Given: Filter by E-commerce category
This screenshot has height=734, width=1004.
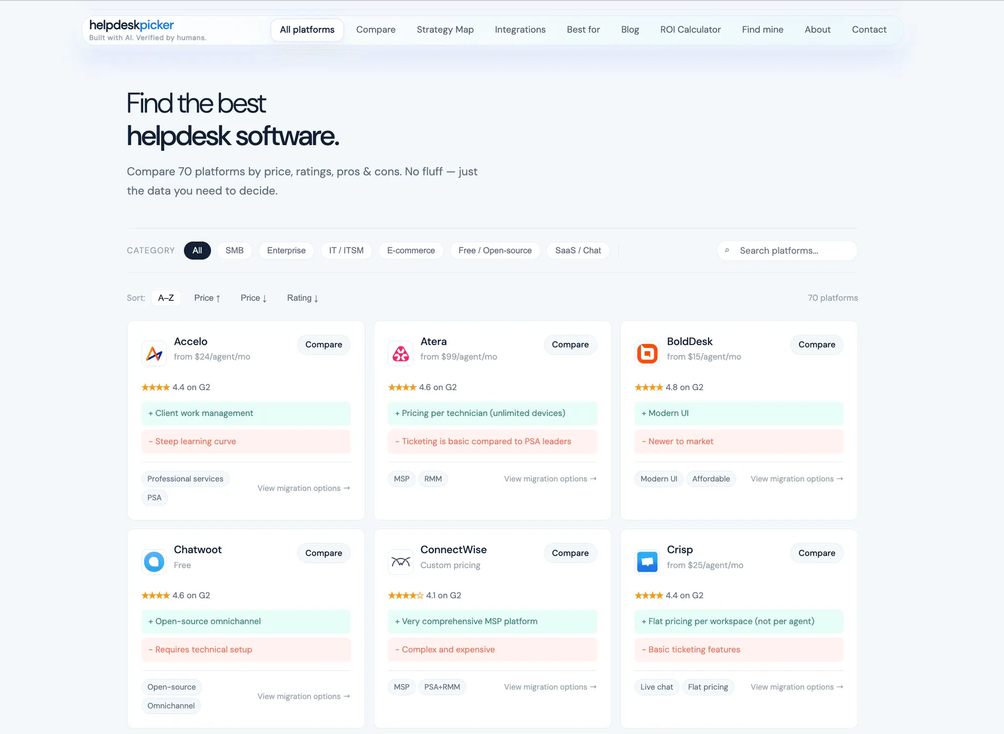Looking at the screenshot, I should point(411,250).
